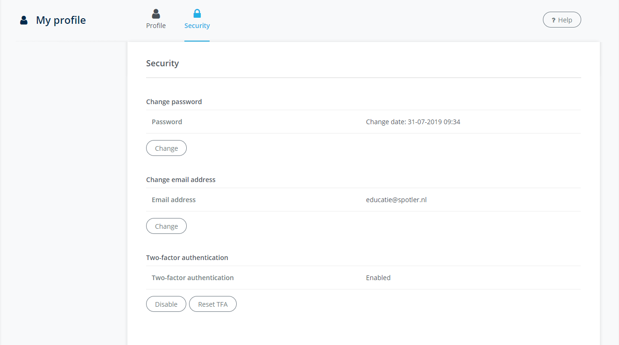This screenshot has height=345, width=619.
Task: Select the password change date text
Action: (413, 121)
